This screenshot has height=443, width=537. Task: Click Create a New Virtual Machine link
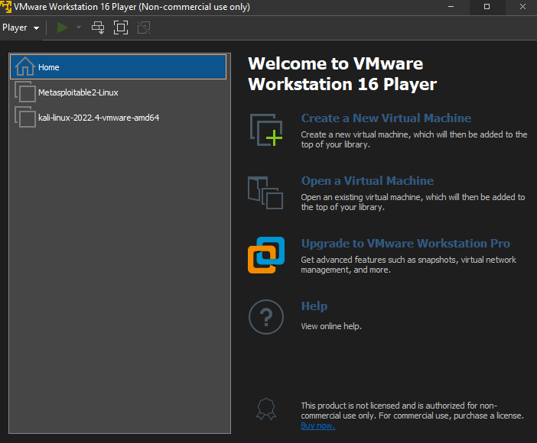click(386, 118)
